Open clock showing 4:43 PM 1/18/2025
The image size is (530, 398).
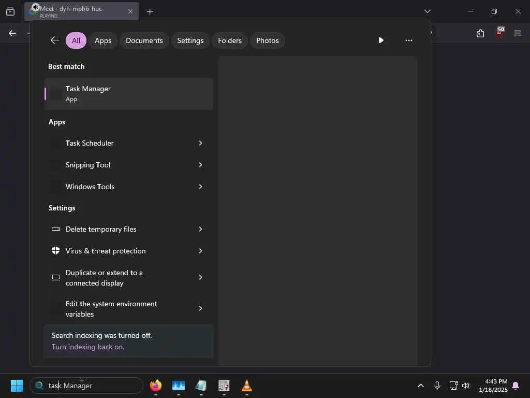pos(493,386)
